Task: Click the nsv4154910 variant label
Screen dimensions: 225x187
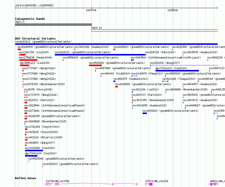Action: tap(170, 111)
